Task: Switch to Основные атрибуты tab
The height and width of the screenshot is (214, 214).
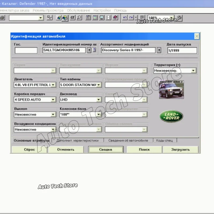Action: coord(32,140)
